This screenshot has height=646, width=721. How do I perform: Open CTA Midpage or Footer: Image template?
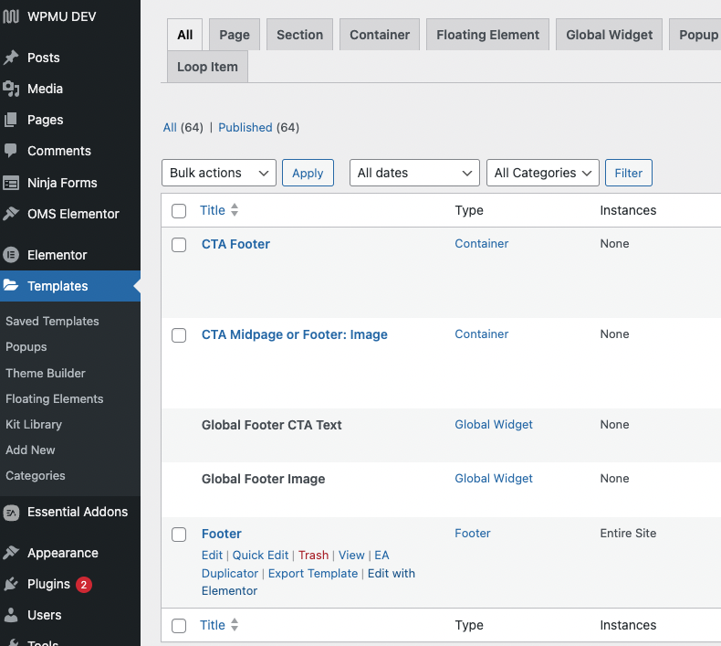click(294, 334)
